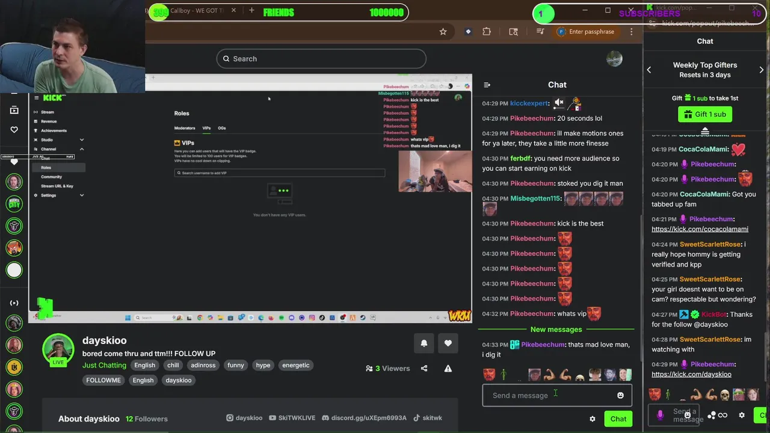Switch to the OGs roles tab
The height and width of the screenshot is (433, 770).
tap(222, 128)
